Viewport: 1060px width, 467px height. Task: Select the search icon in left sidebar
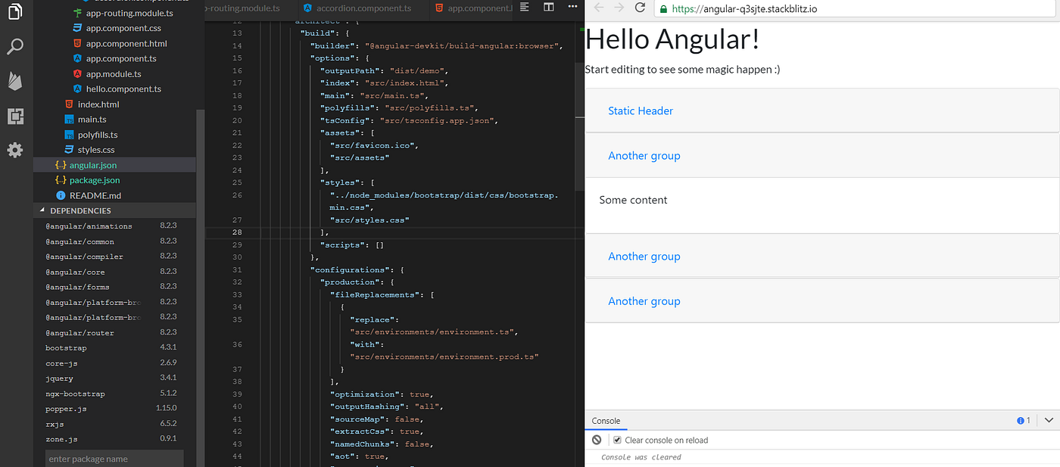(x=15, y=46)
